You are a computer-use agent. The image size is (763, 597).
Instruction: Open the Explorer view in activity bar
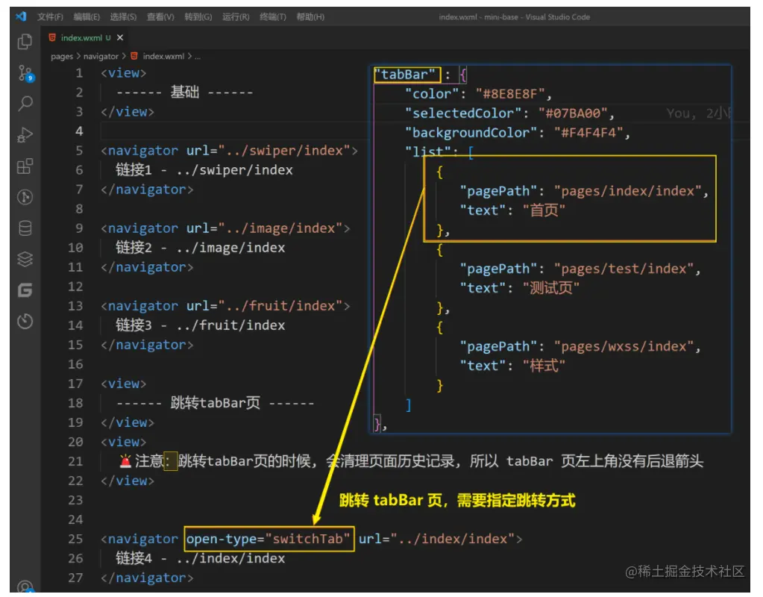pos(25,41)
